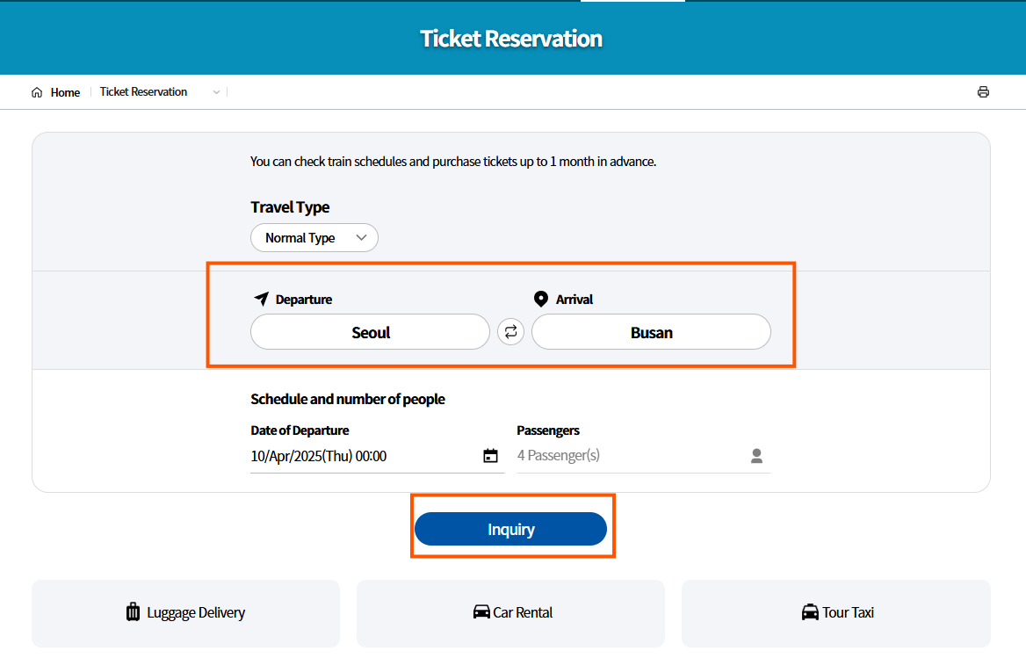
Task: Click the passenger person icon
Action: click(756, 456)
